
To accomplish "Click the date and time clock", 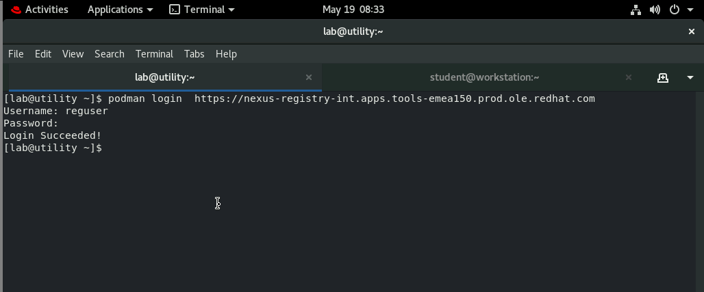I will 353,10.
